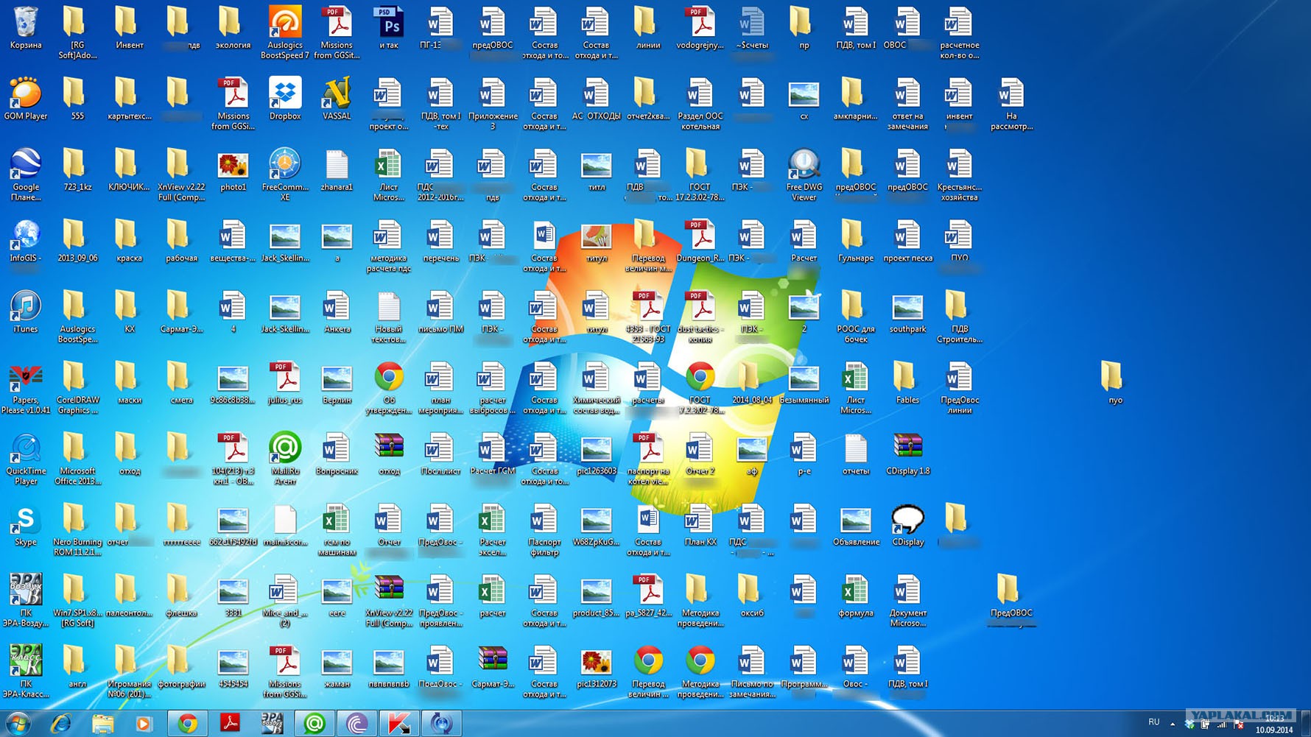This screenshot has height=737, width=1311.
Task: Launch Internet Explorer from the taskbar
Action: [x=60, y=724]
